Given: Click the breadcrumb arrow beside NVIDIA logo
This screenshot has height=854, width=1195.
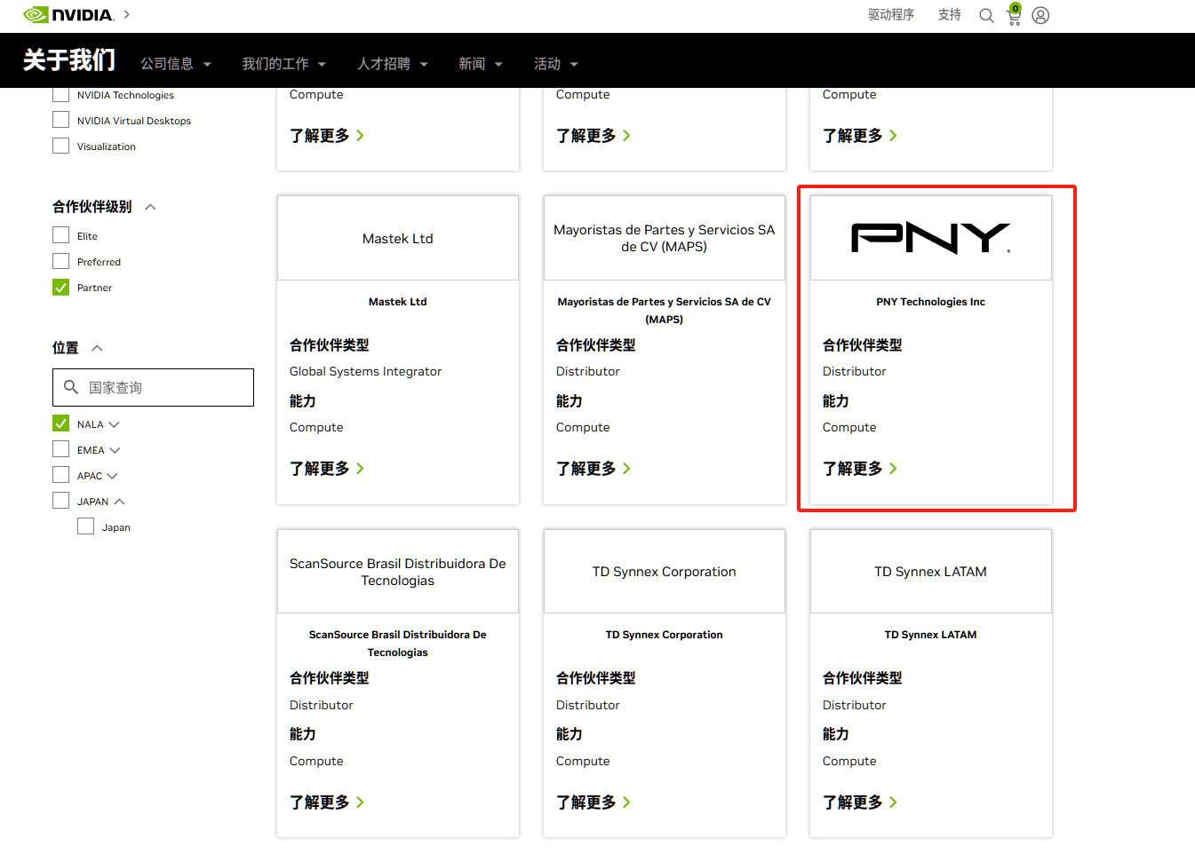Looking at the screenshot, I should click(127, 14).
